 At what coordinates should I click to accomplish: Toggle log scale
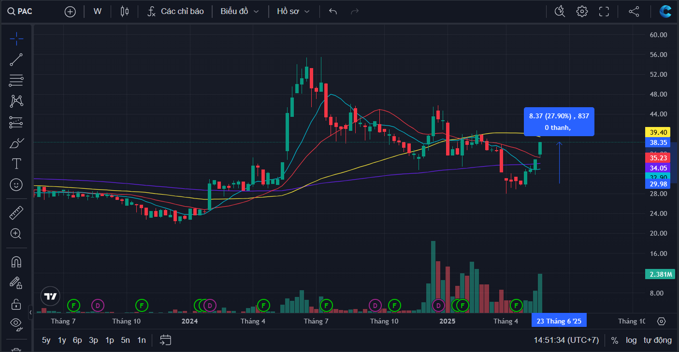(x=631, y=340)
